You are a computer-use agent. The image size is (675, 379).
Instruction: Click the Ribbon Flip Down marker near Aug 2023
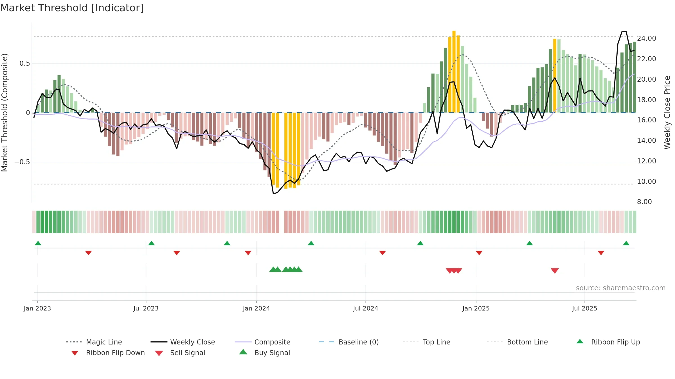point(177,253)
